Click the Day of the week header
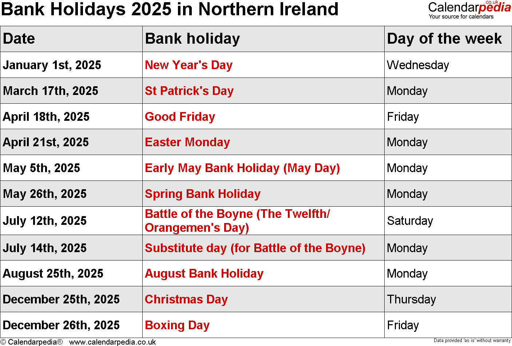Viewport: 512px width, 346px height. click(x=444, y=39)
